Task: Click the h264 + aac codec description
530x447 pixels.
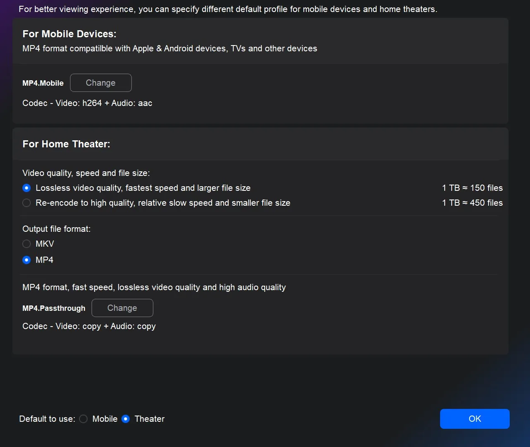Action: [x=87, y=103]
